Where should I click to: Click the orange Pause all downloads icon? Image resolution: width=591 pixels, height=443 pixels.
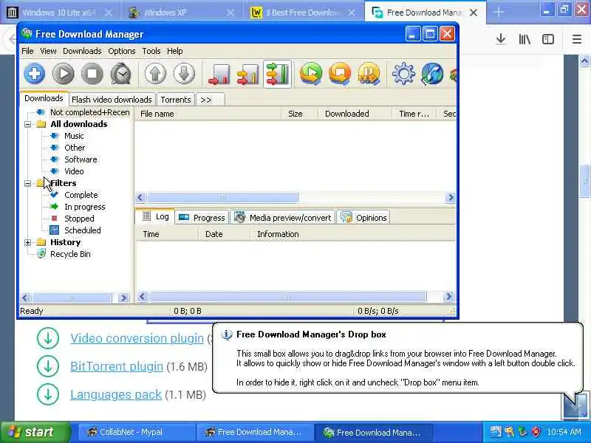click(x=369, y=73)
